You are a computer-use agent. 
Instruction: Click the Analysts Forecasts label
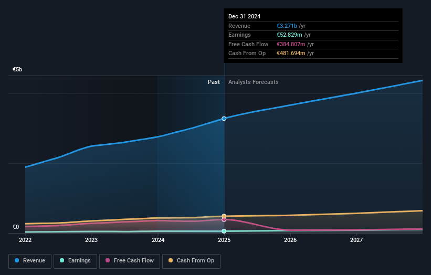click(253, 82)
